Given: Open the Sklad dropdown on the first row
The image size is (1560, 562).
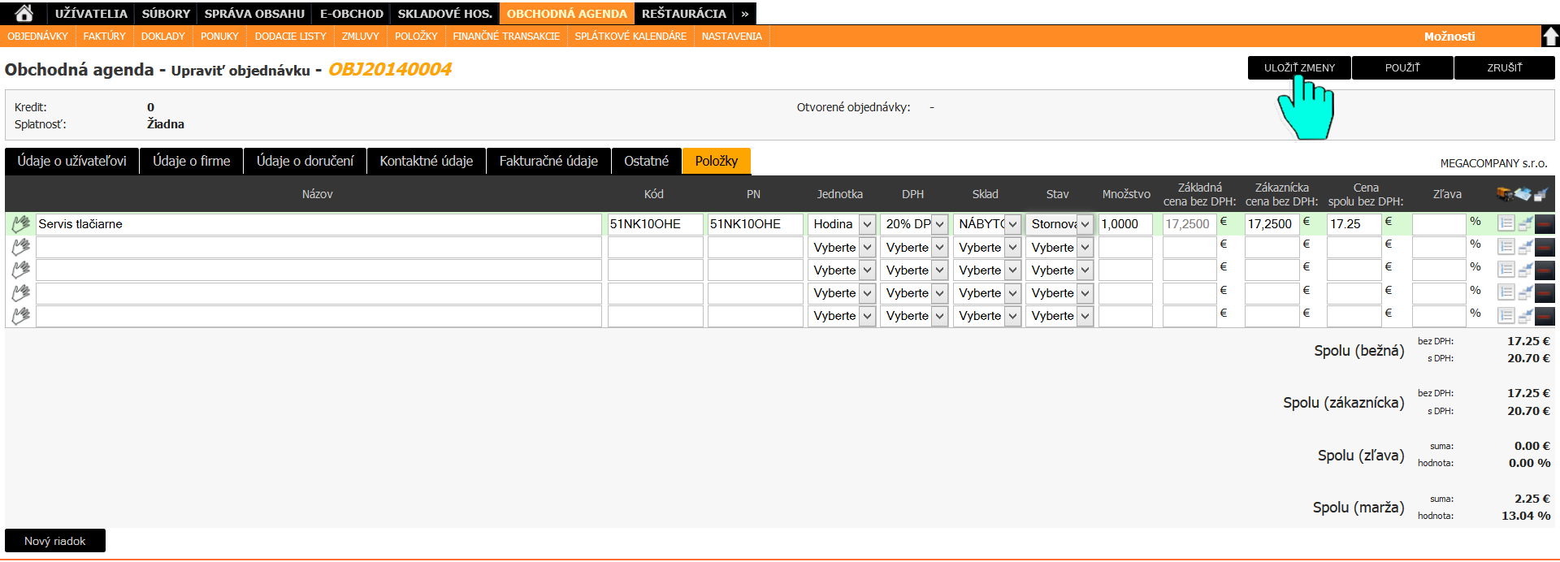Looking at the screenshot, I should click(x=986, y=224).
